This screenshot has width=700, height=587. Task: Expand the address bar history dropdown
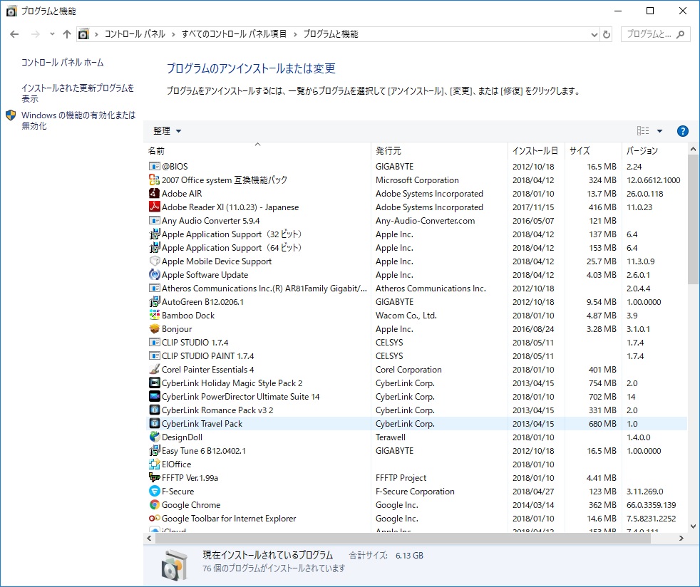coord(595,34)
